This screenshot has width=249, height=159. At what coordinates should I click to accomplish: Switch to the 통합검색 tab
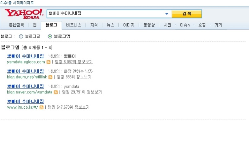click(16, 25)
